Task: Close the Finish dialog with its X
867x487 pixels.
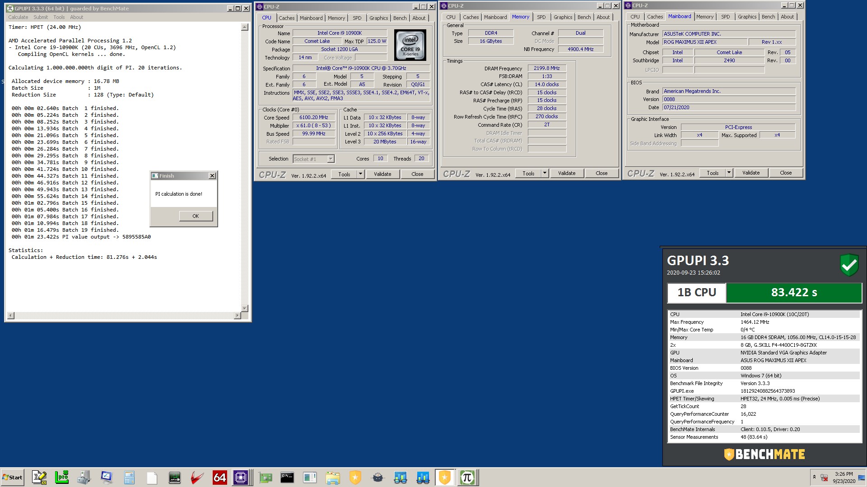Action: [x=212, y=176]
